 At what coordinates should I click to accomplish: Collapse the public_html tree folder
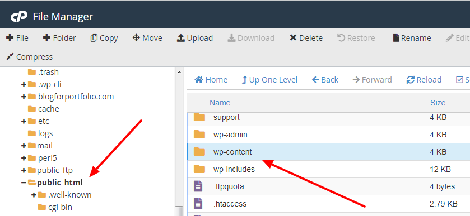(x=24, y=183)
